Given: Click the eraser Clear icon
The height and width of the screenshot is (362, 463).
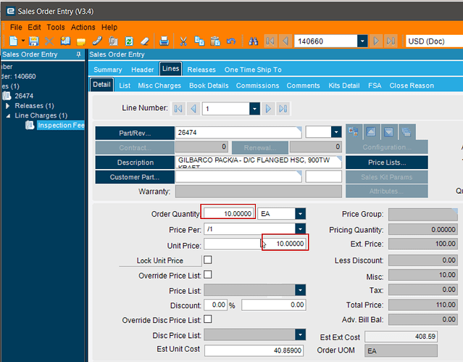Looking at the screenshot, I should [143, 41].
